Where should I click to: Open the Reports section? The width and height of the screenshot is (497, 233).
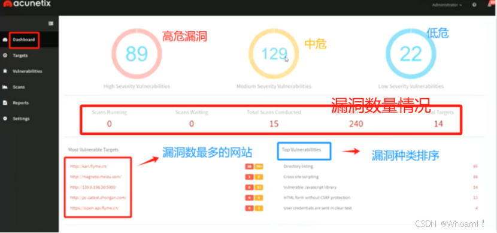(x=20, y=102)
